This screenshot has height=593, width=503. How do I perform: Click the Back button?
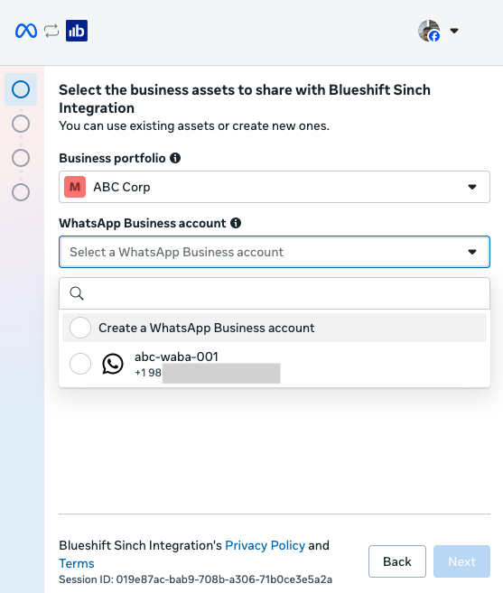pyautogui.click(x=397, y=561)
